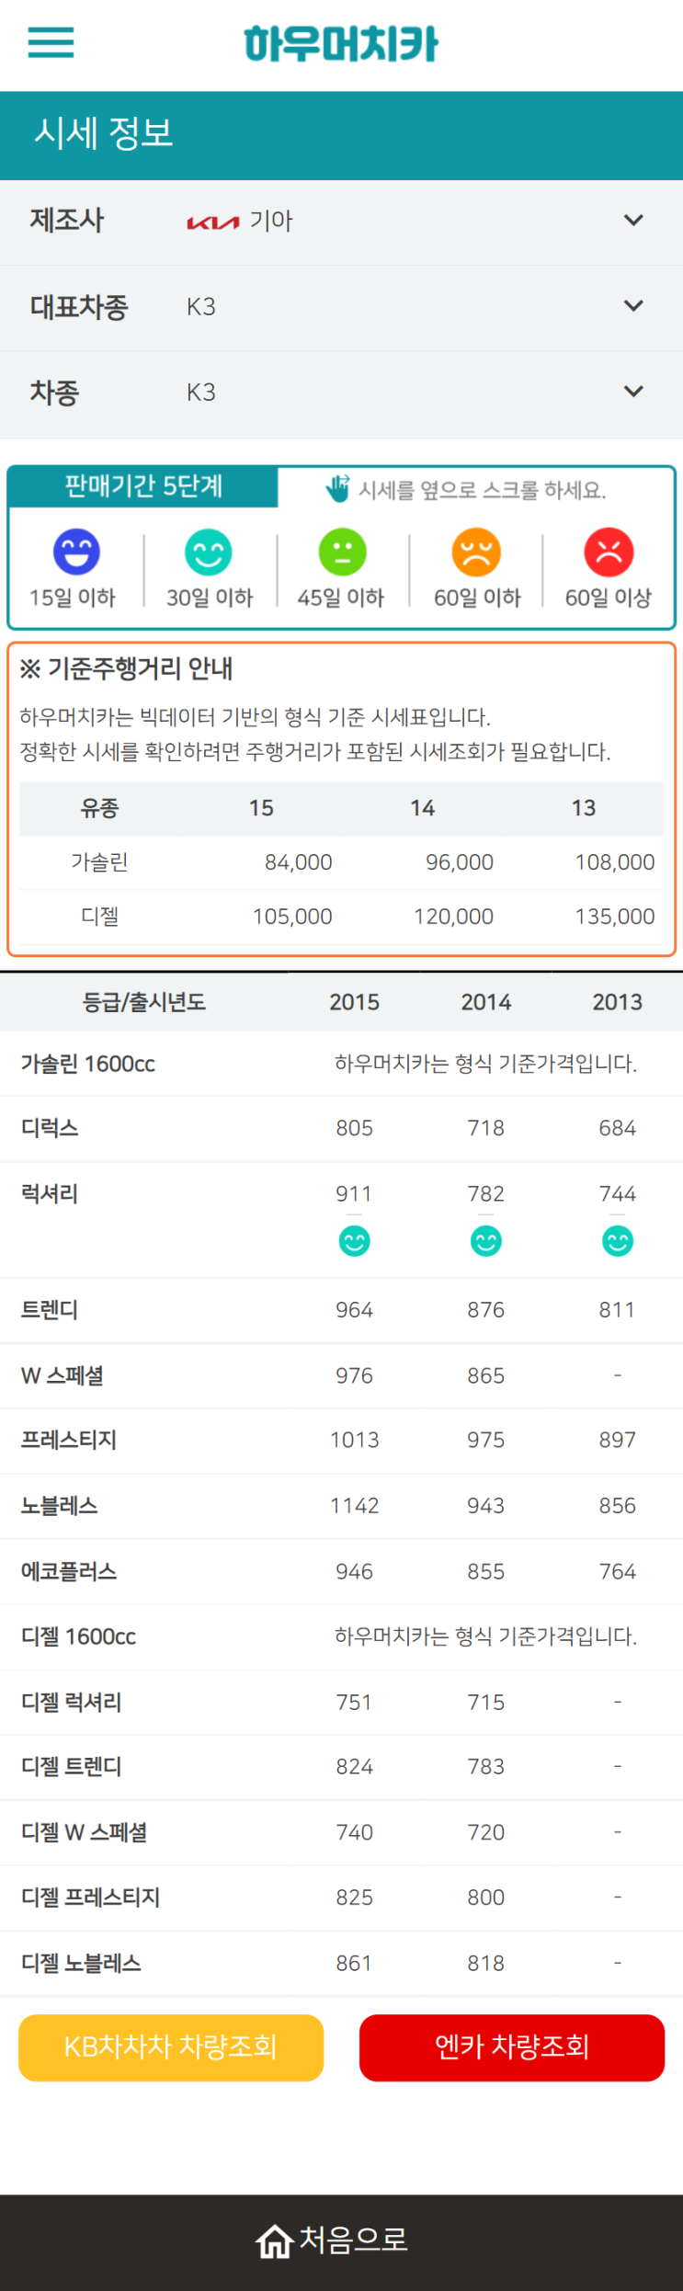Click the 2015 year column header

coord(355,1001)
